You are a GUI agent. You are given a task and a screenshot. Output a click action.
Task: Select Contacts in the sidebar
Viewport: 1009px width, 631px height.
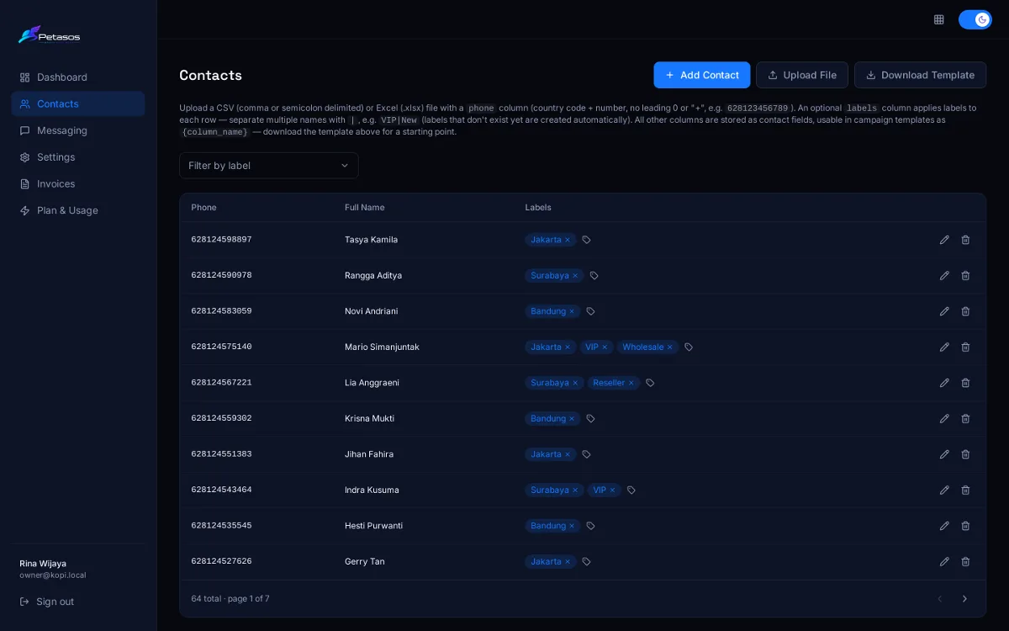coord(78,103)
